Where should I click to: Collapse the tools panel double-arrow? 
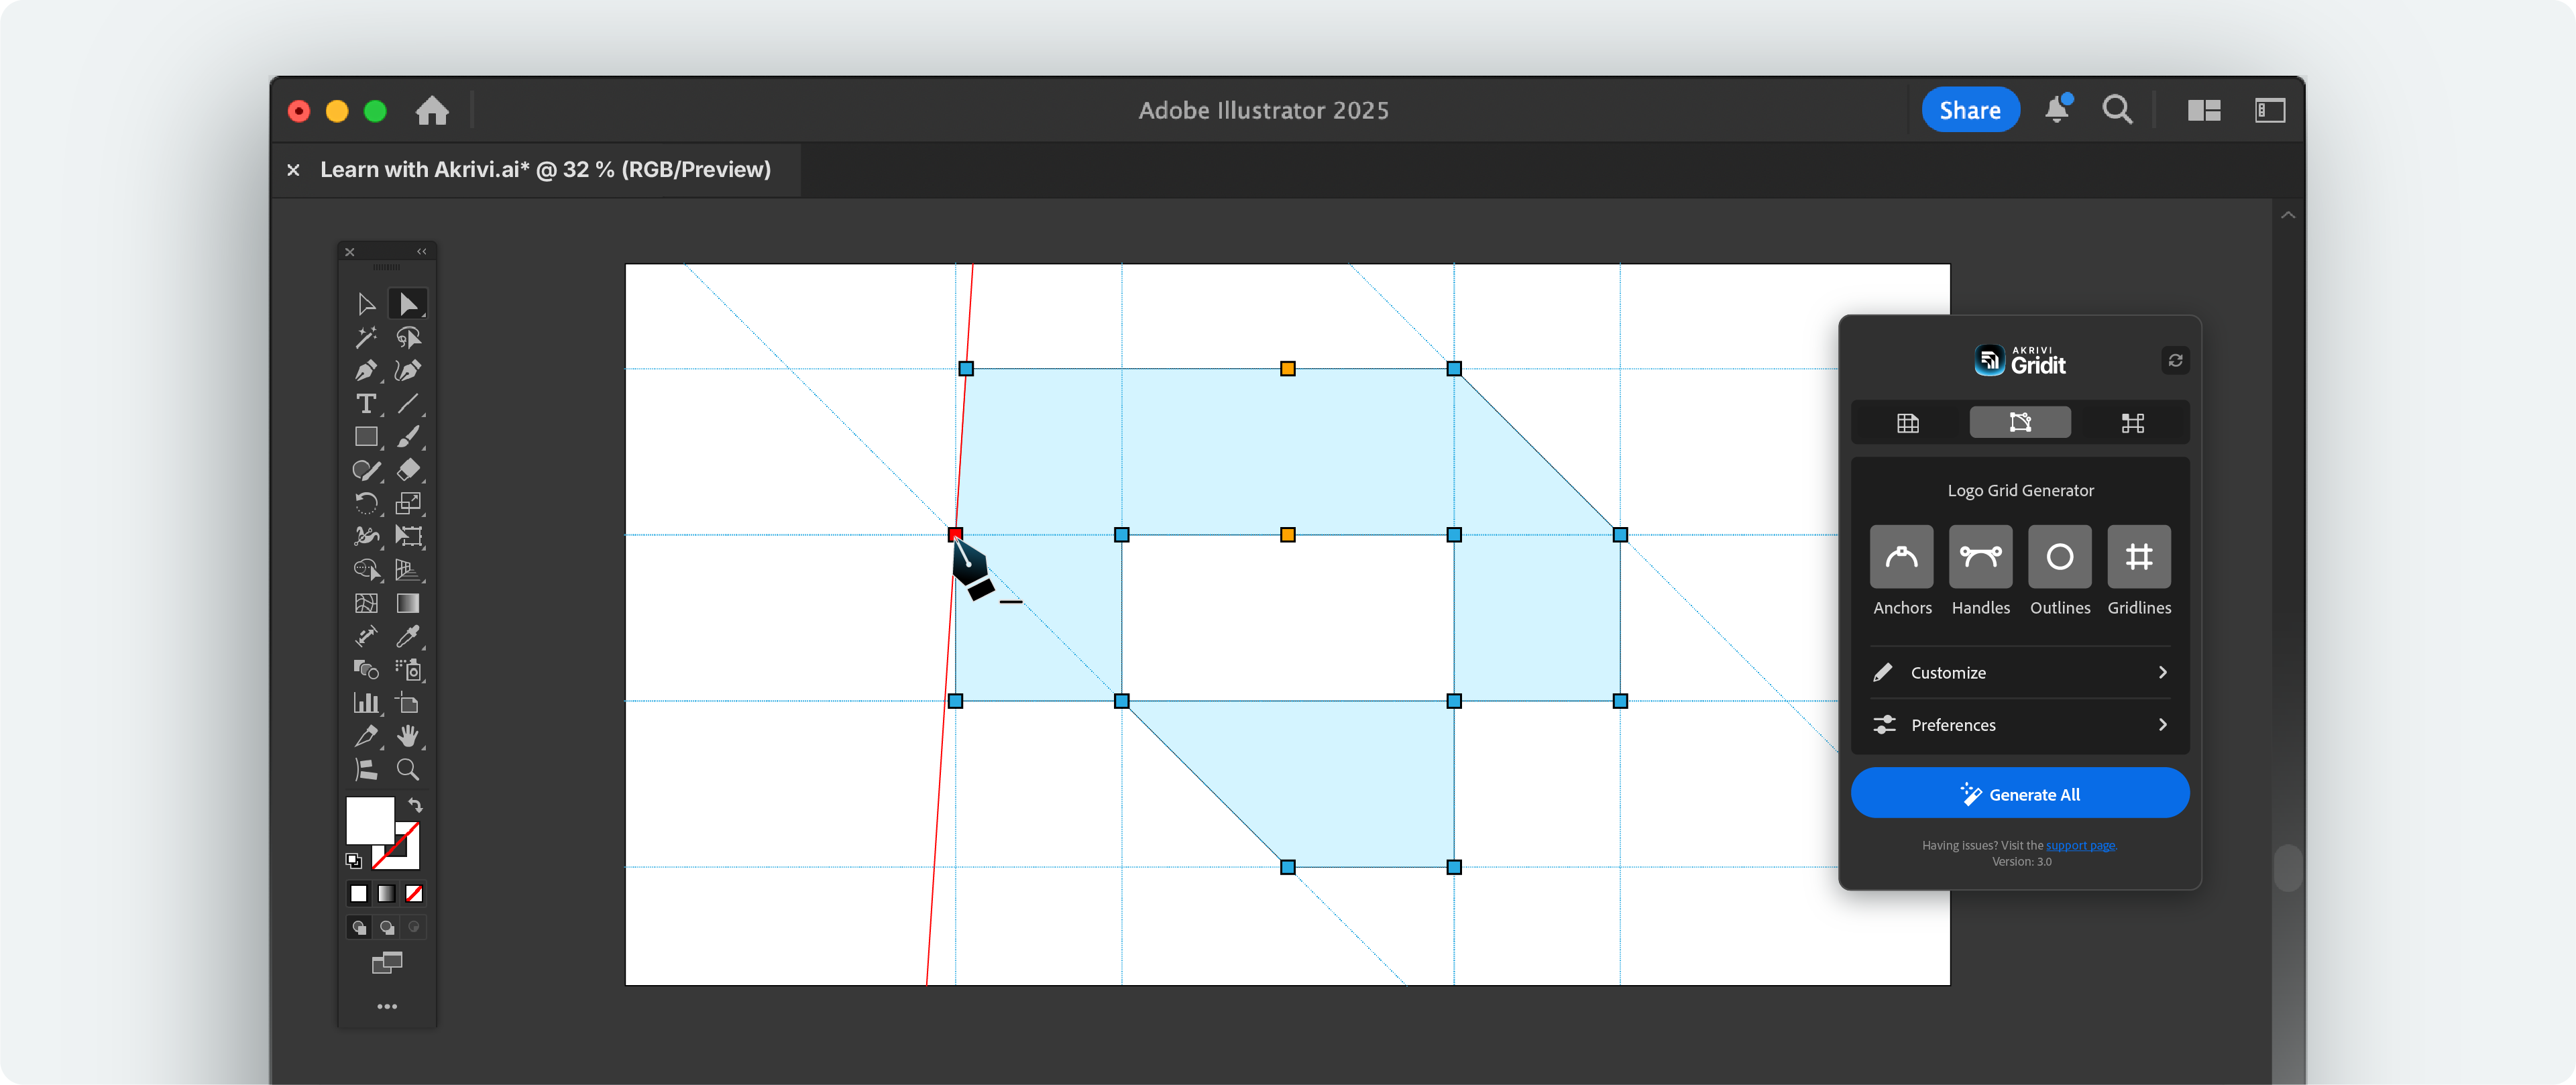[x=422, y=251]
